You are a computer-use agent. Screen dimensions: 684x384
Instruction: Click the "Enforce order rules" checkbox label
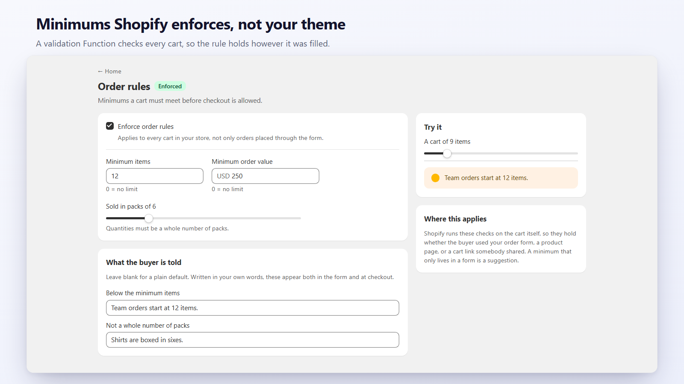tap(146, 127)
